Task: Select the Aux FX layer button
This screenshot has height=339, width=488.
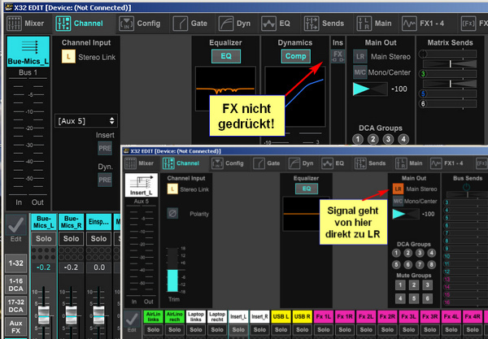Action: tap(16, 327)
